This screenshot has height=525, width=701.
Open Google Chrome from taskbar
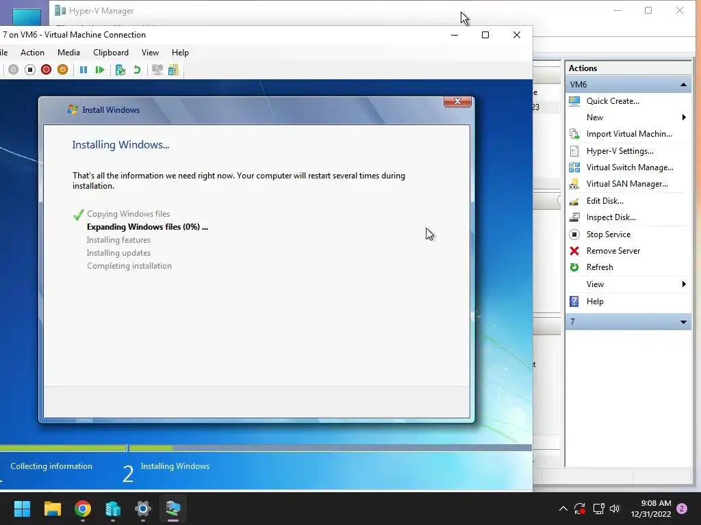tap(83, 509)
